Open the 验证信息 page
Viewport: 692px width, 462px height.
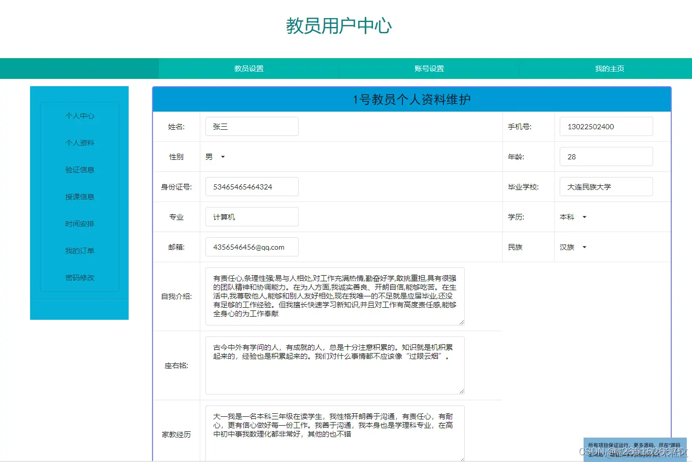(79, 170)
